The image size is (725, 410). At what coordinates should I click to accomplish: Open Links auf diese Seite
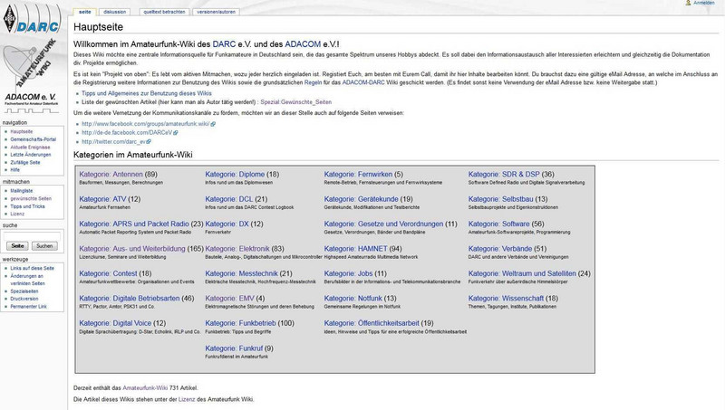(33, 268)
